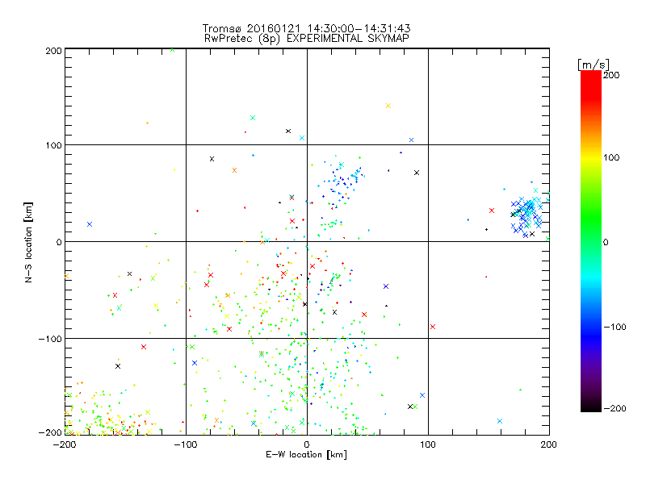Click the '0' tick label on N-S axis

tap(59, 242)
